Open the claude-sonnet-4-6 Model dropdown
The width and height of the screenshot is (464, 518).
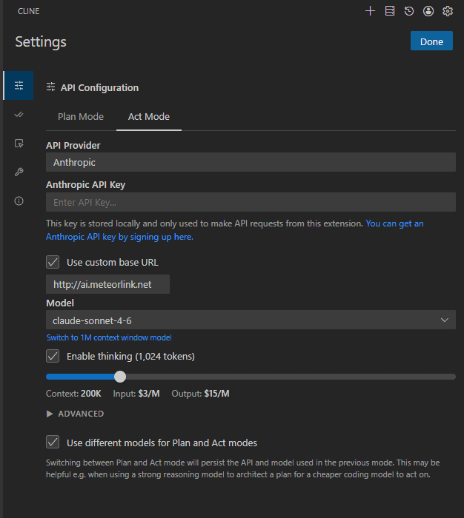click(251, 320)
